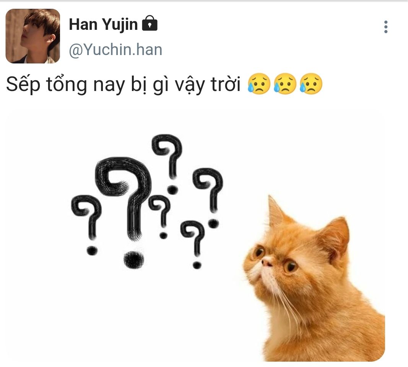408x367 pixels.
Task: Open the three-dot more options menu
Action: coord(385,27)
